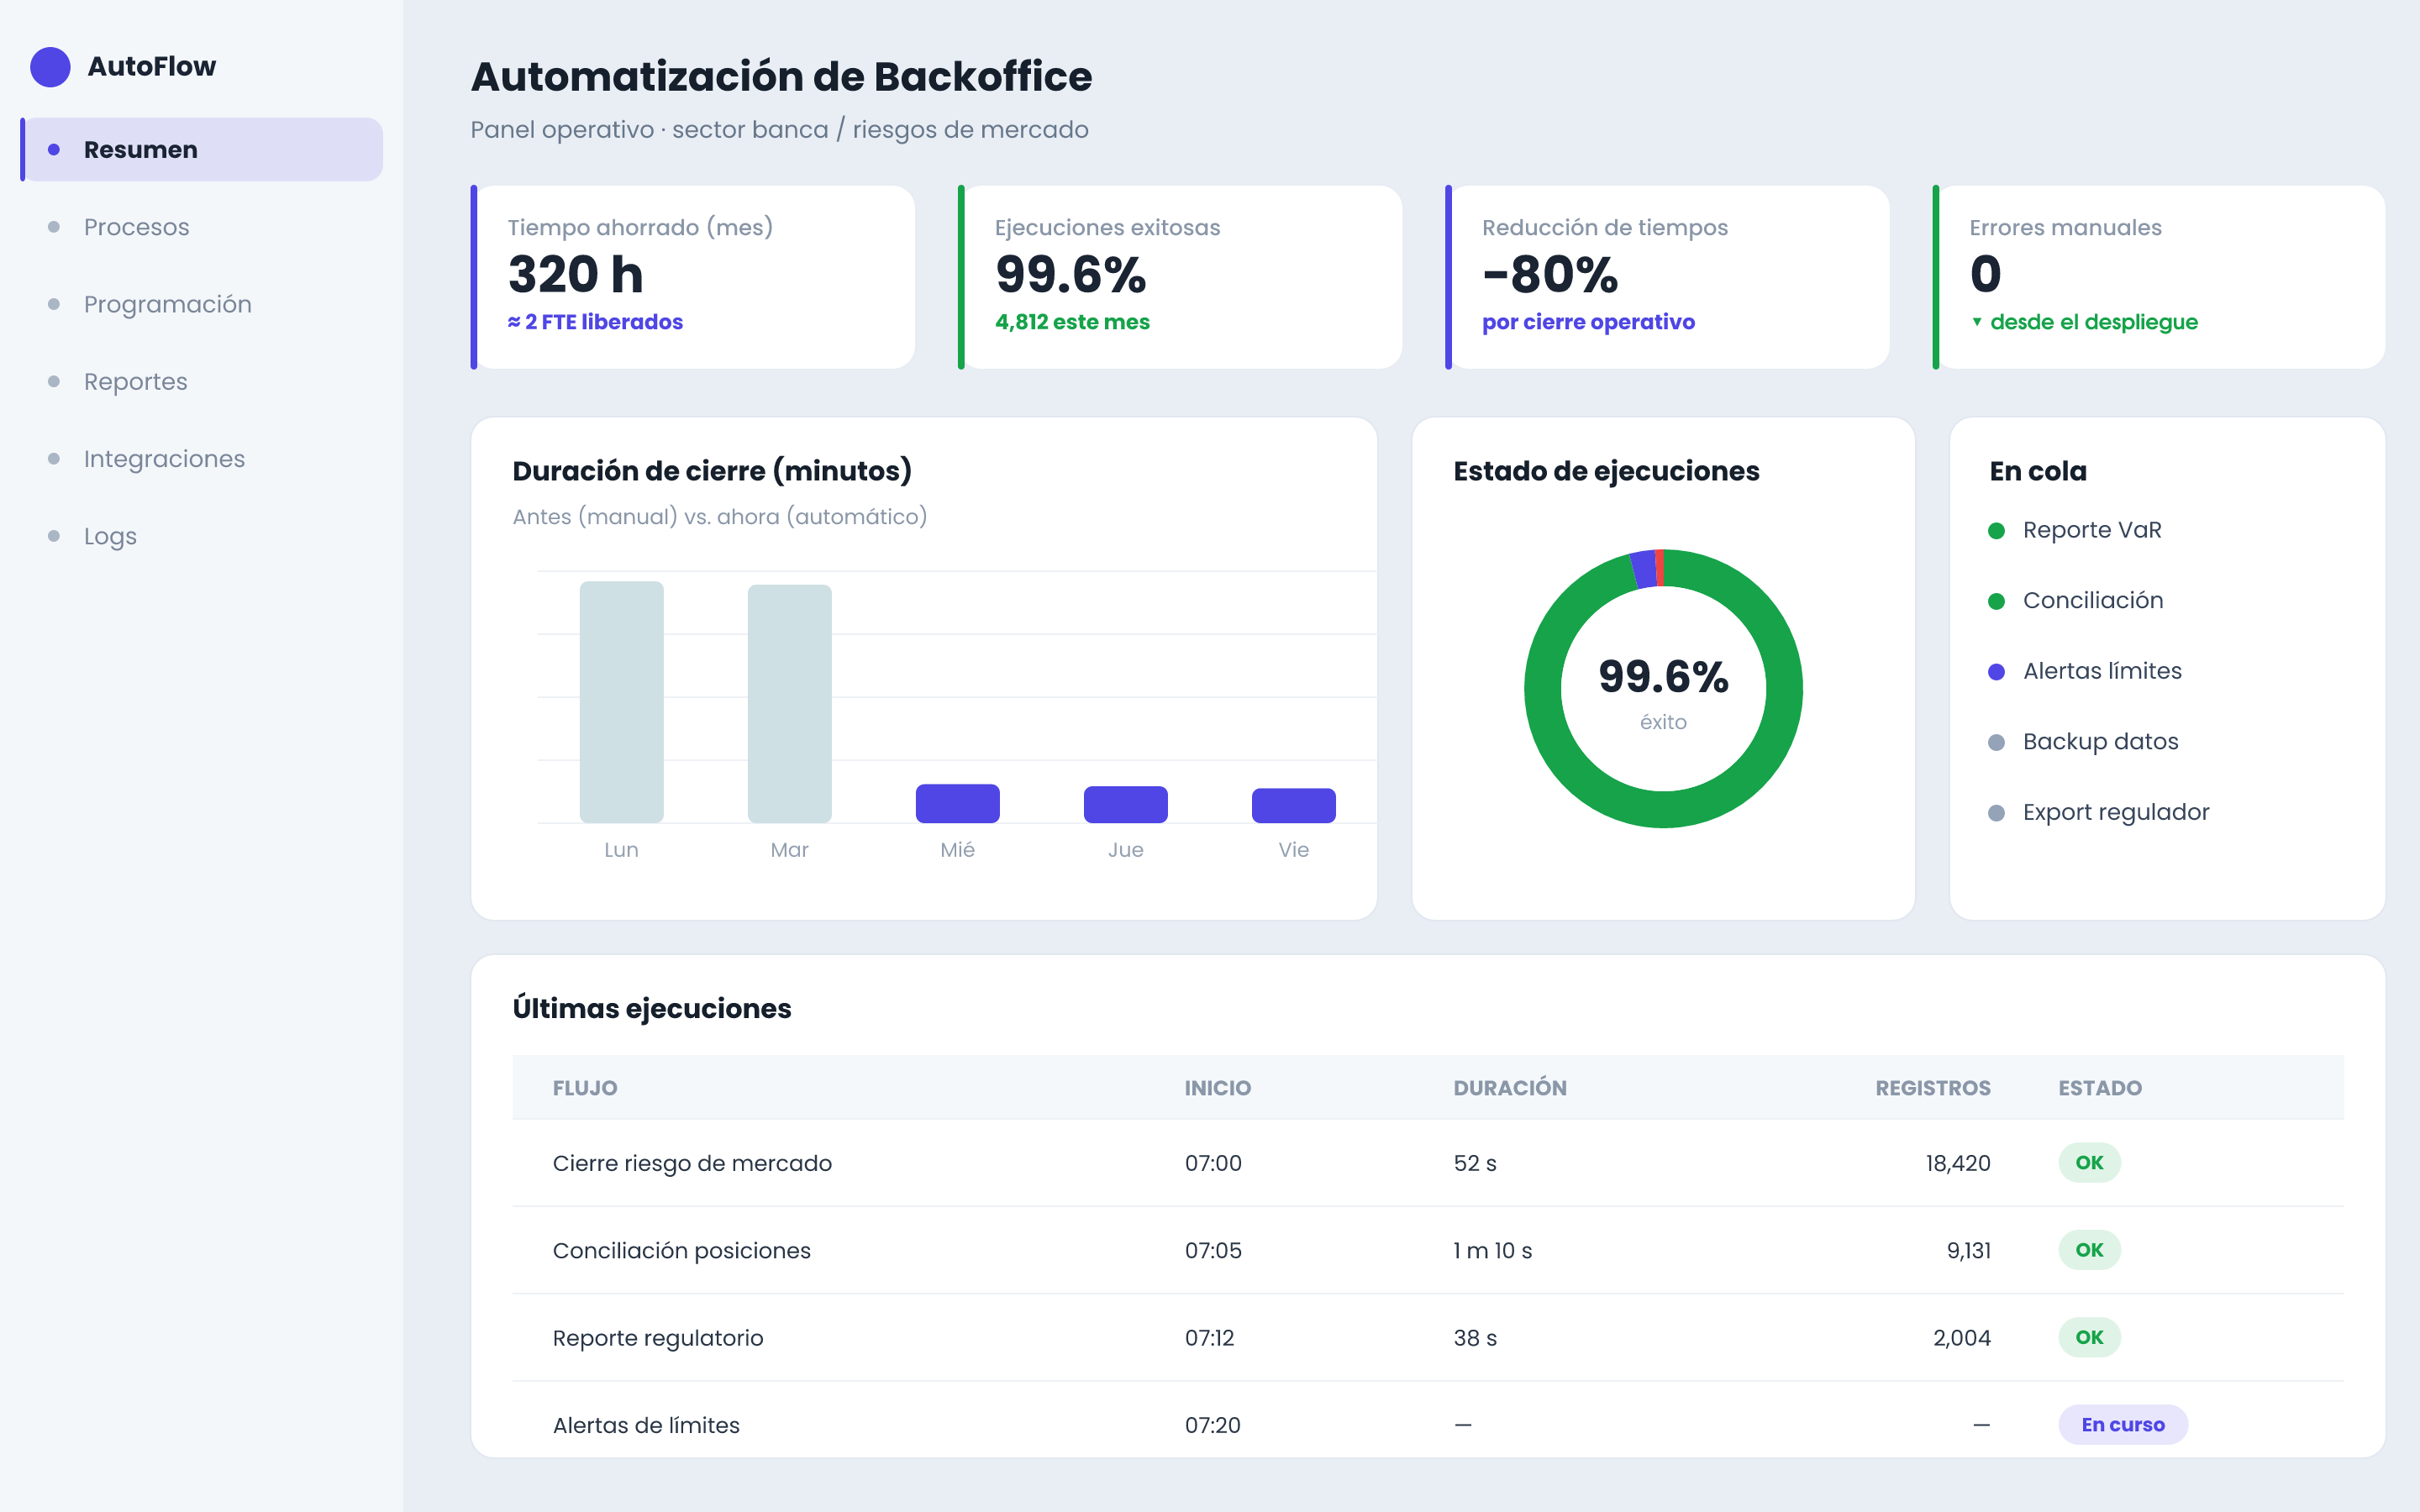Image resolution: width=2420 pixels, height=1512 pixels.
Task: Click the green segment of the donut chart
Action: tap(1664, 810)
